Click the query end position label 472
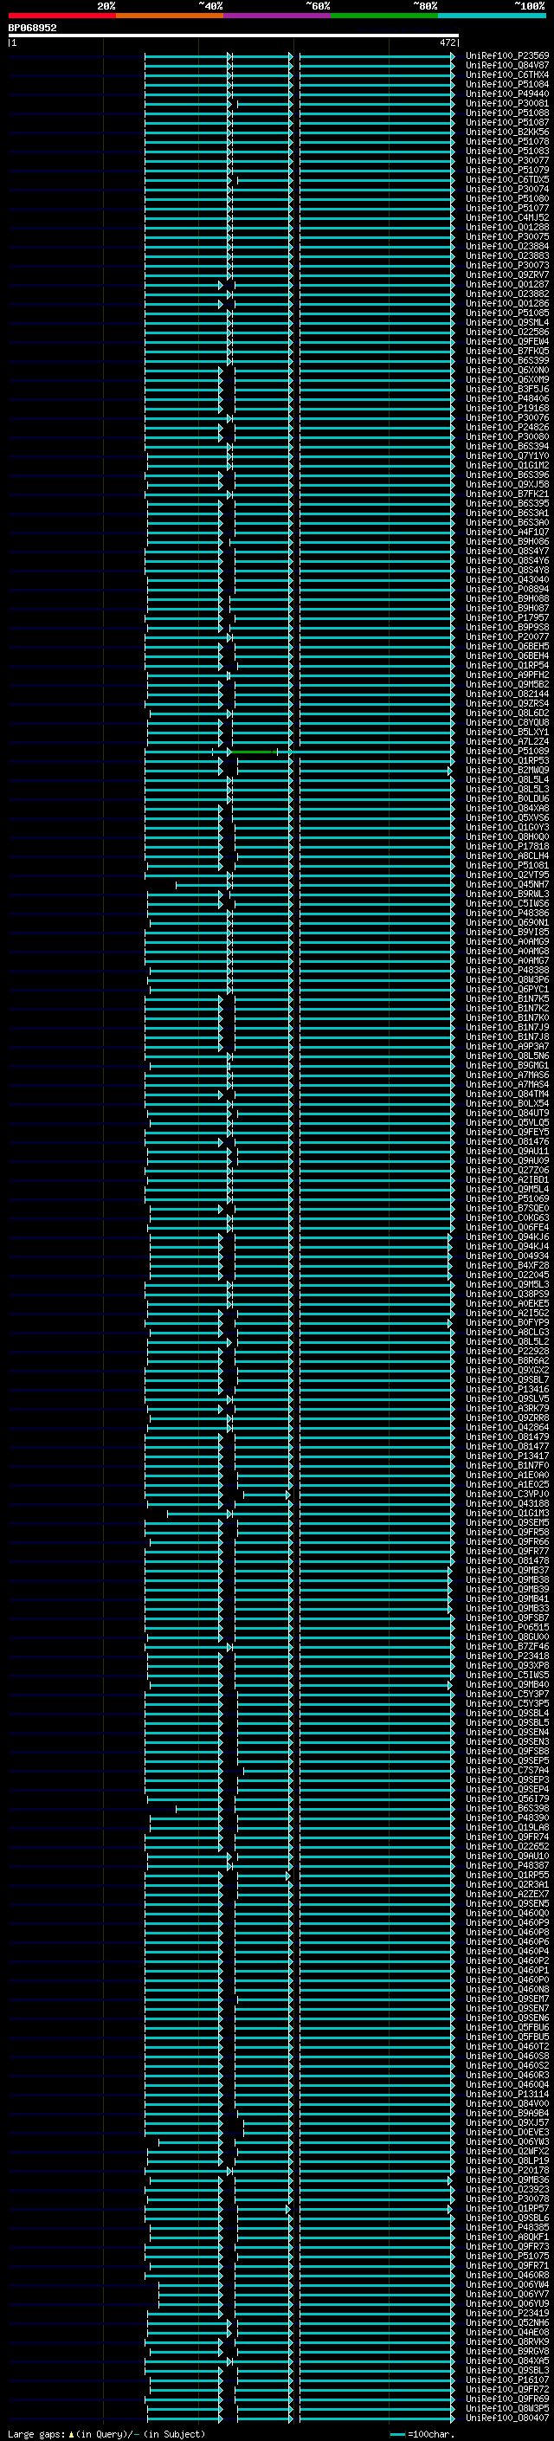 click(x=448, y=42)
